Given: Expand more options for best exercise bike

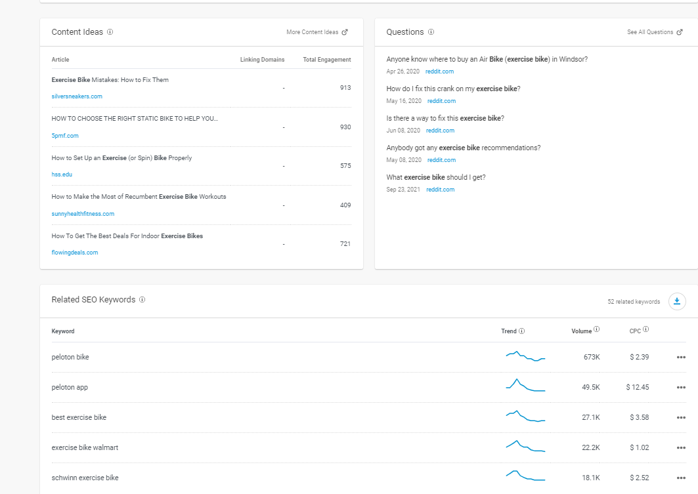Looking at the screenshot, I should tap(681, 418).
